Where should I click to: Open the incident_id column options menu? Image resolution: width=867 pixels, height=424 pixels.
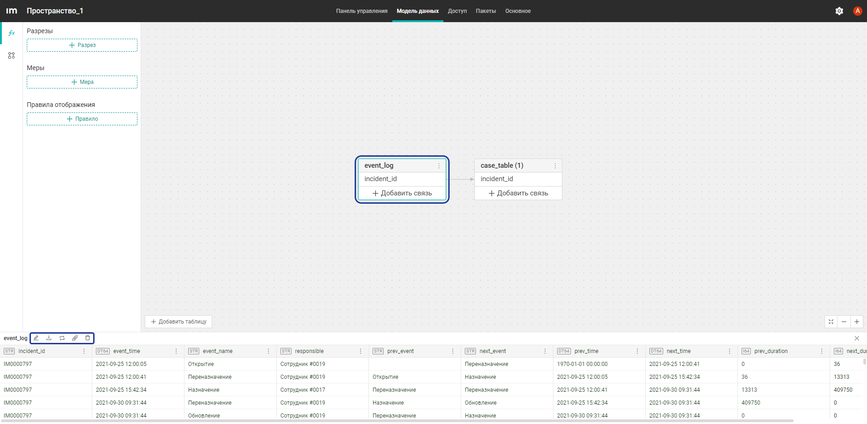(x=84, y=351)
